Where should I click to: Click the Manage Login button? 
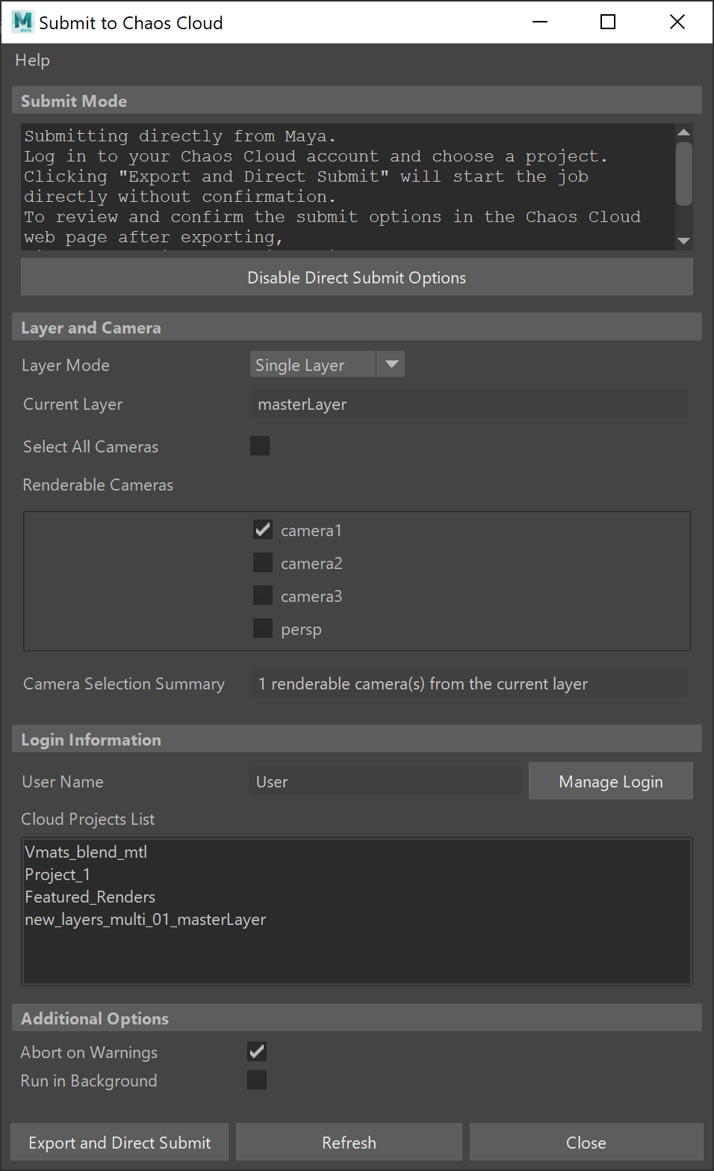pyautogui.click(x=611, y=781)
